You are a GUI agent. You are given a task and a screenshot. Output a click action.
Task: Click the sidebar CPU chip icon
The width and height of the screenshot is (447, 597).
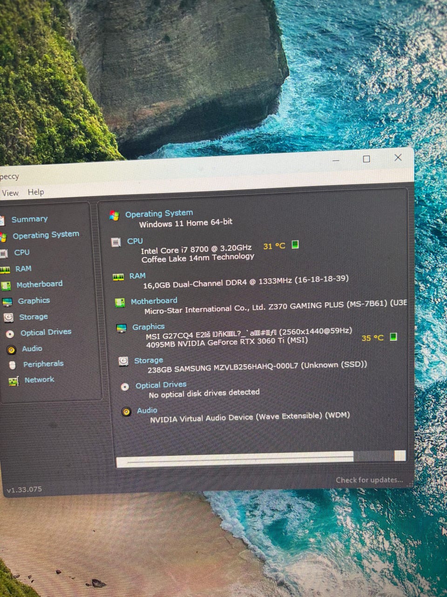coord(4,254)
